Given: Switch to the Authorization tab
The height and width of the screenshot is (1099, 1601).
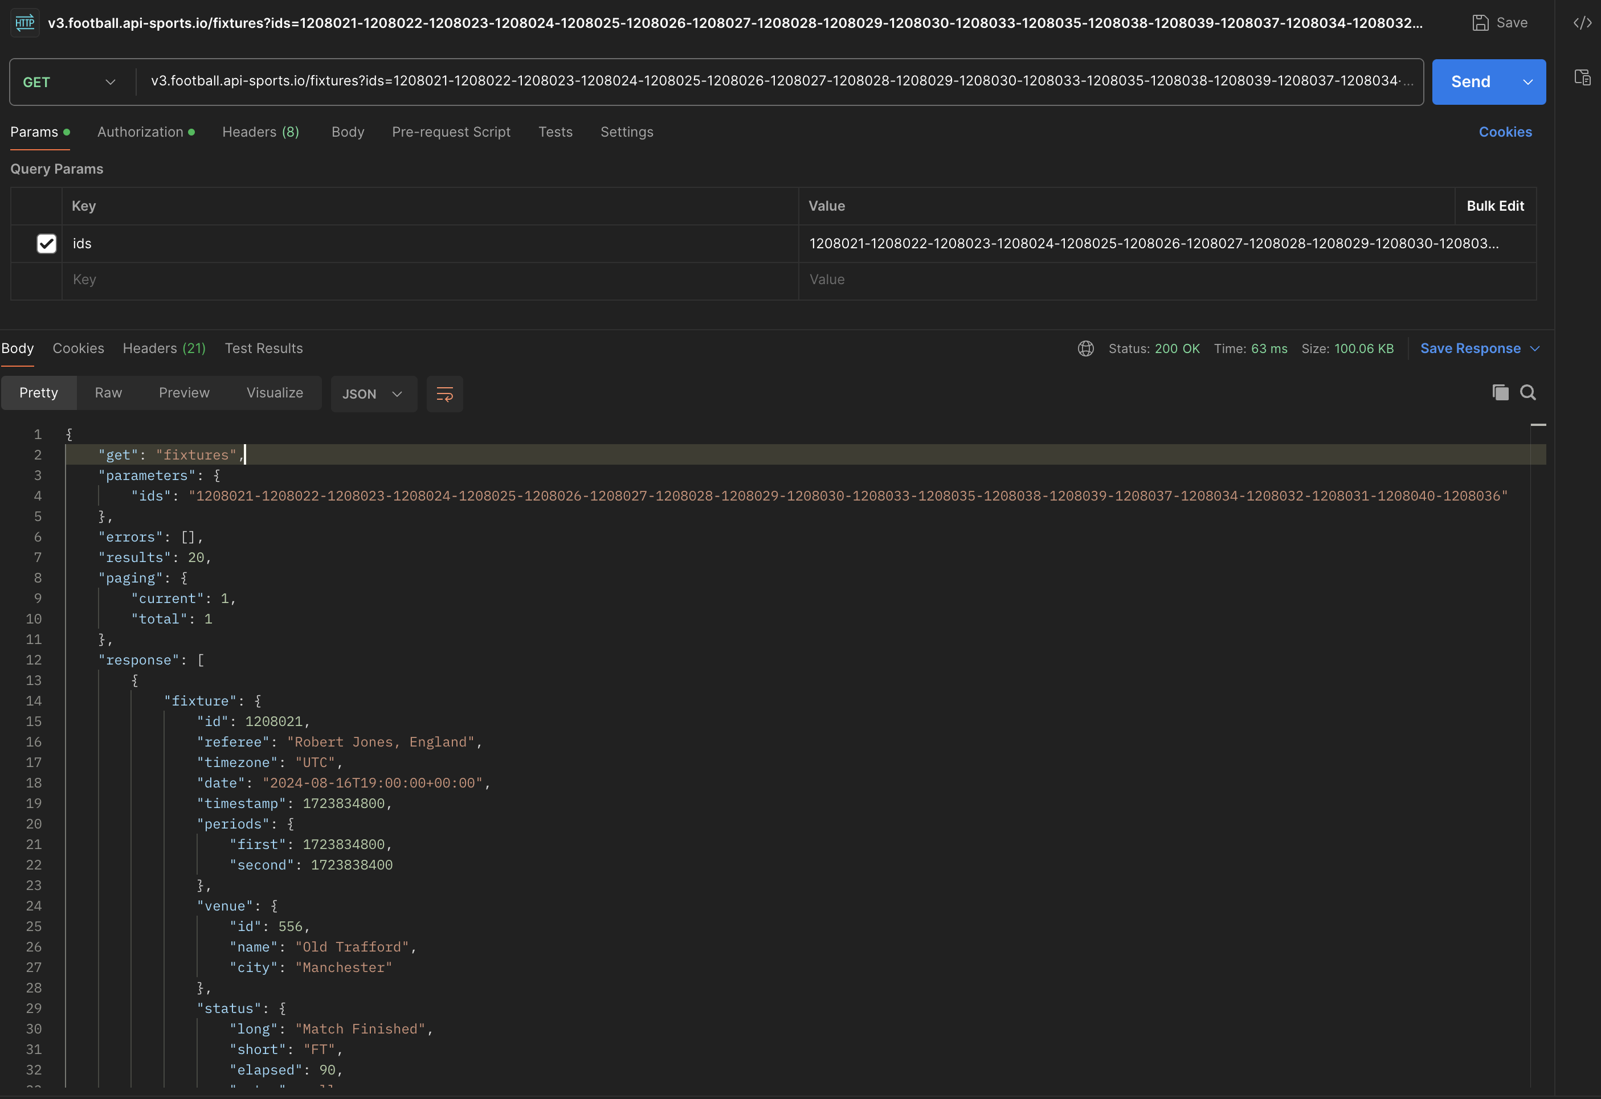Looking at the screenshot, I should (146, 132).
